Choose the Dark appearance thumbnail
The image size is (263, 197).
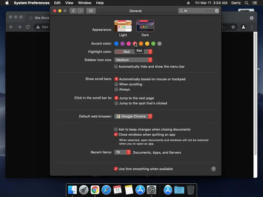pos(145,26)
